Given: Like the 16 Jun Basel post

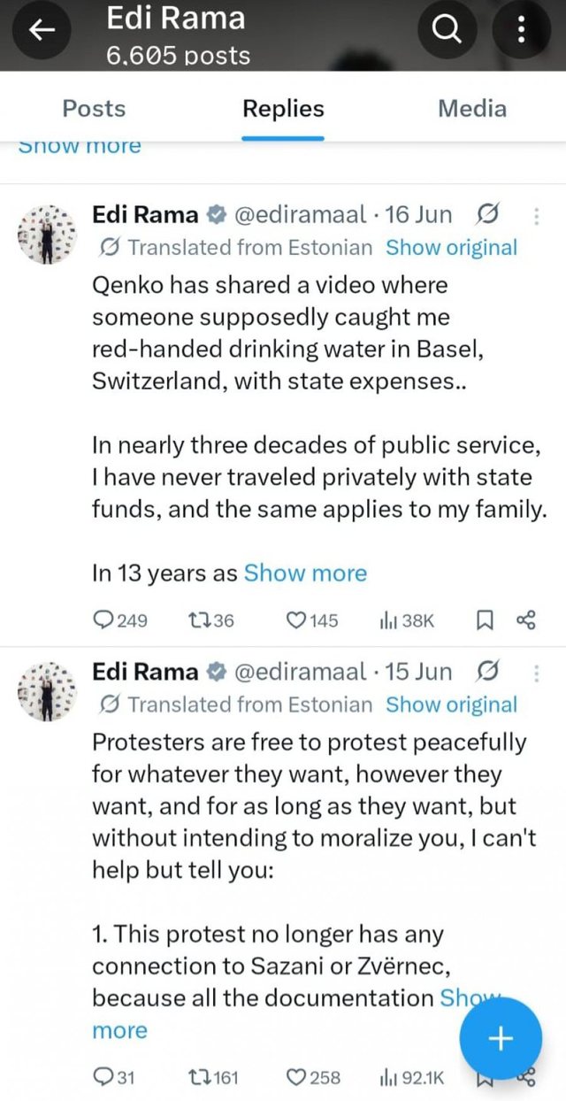Looking at the screenshot, I should 311,620.
